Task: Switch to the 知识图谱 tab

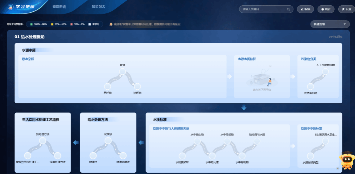Action: [x=59, y=7]
